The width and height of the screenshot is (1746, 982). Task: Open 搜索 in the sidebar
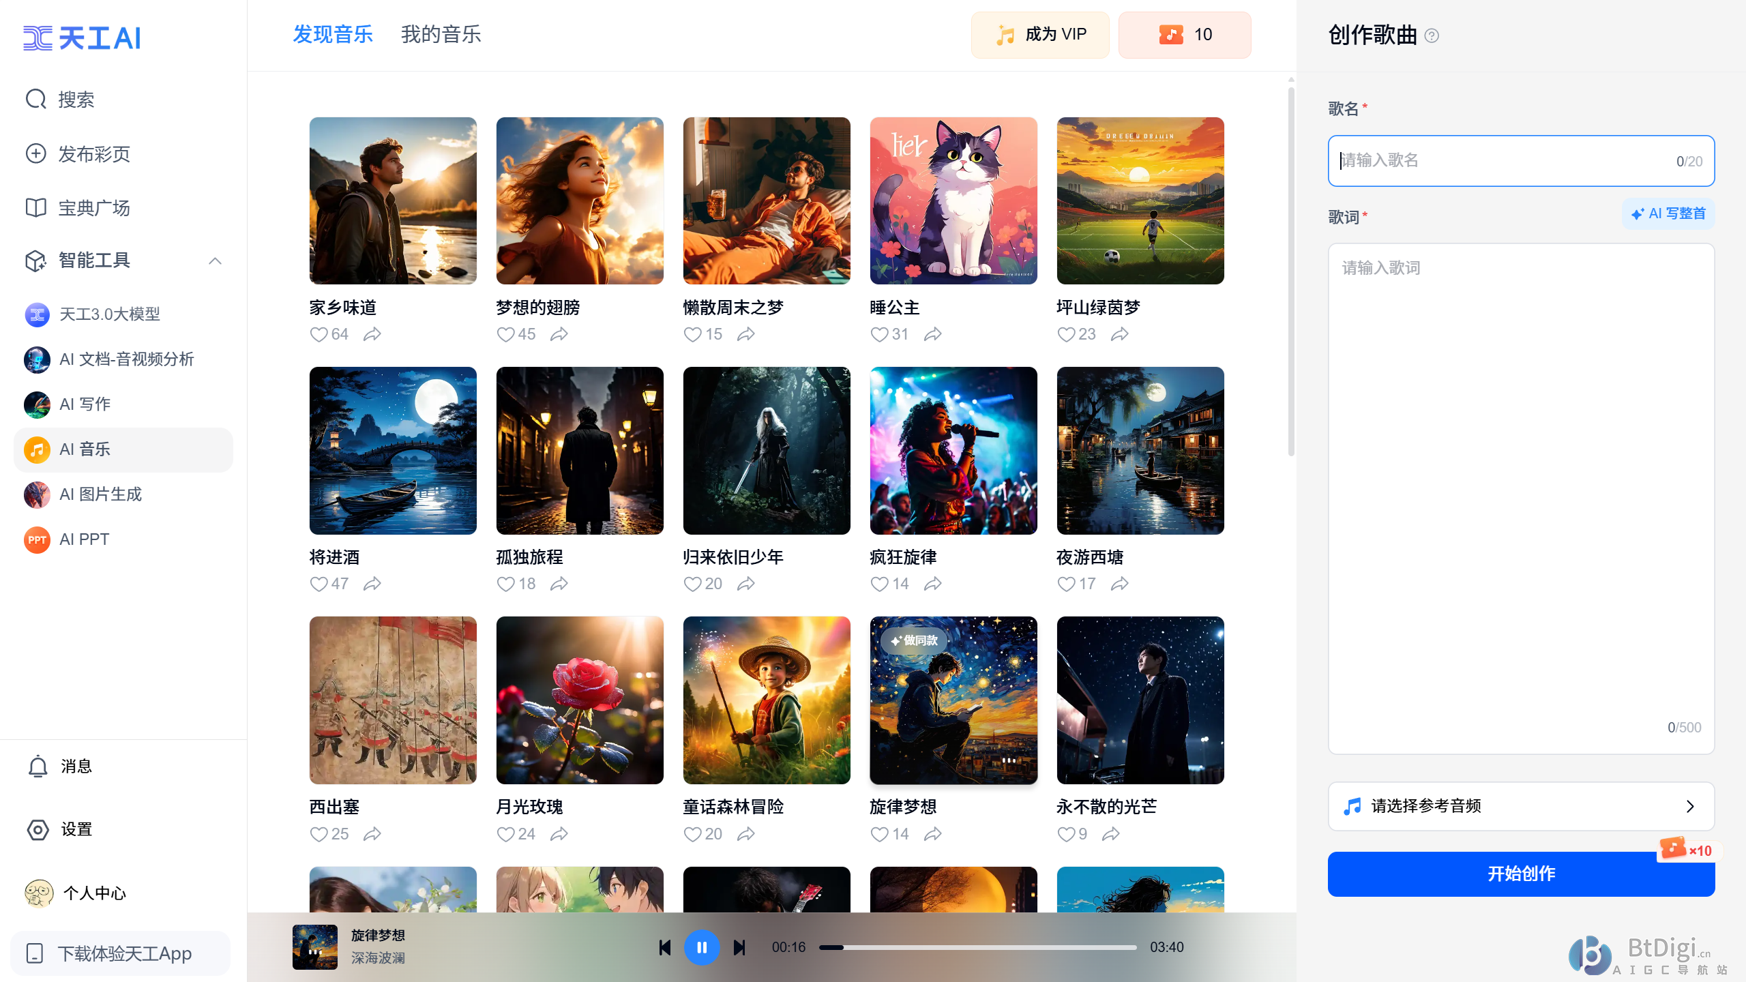(x=60, y=100)
